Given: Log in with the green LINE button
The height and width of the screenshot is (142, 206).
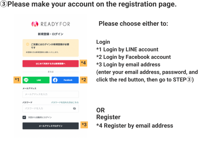Looking at the screenshot, I should click(x=36, y=80).
